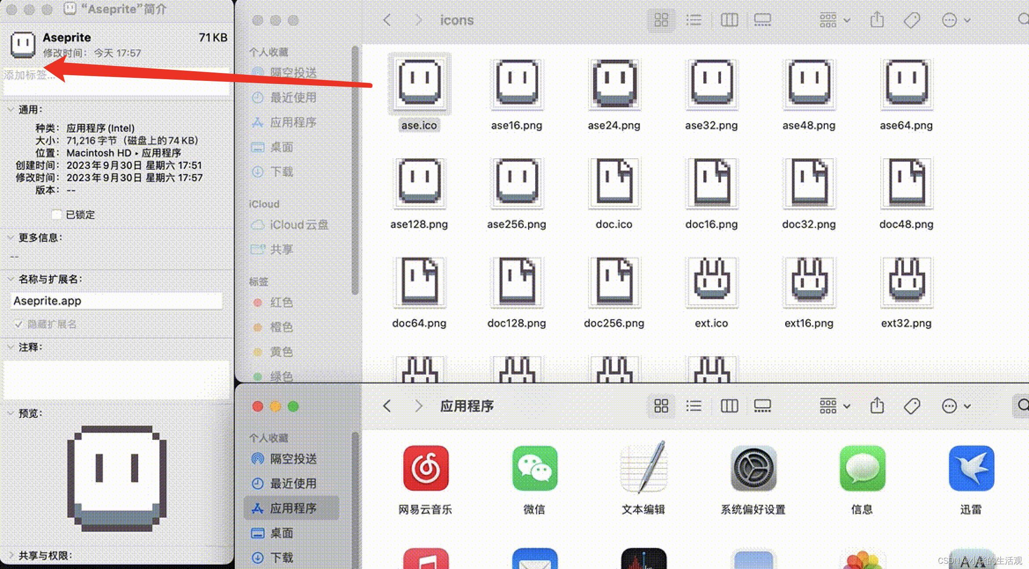1029x569 pixels.
Task: Open the 微信 app icon
Action: pyautogui.click(x=535, y=468)
